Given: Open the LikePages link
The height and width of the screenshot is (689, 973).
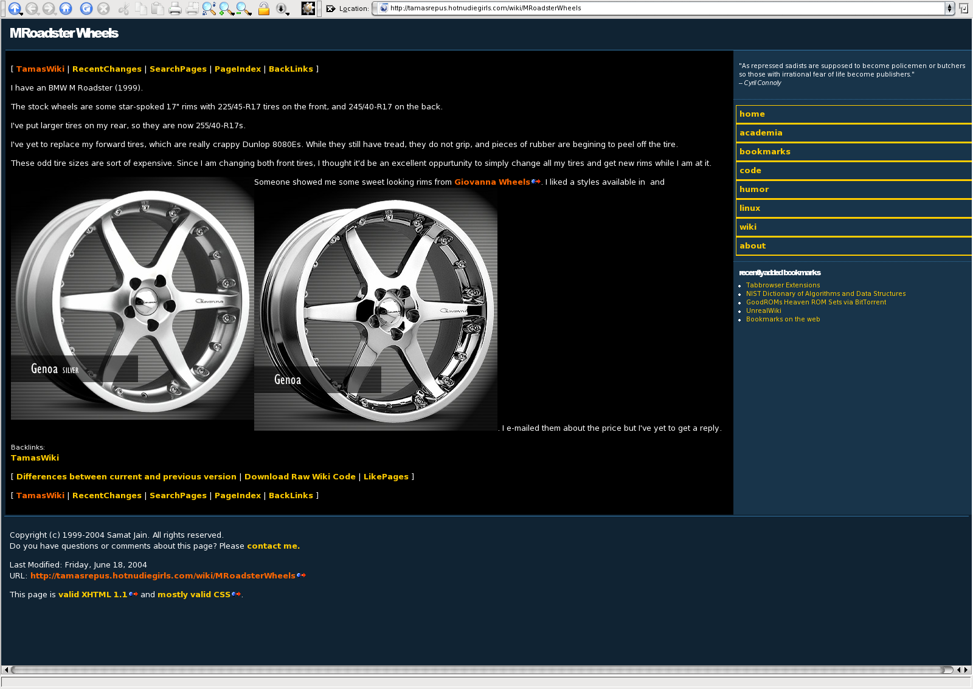Looking at the screenshot, I should pyautogui.click(x=386, y=477).
